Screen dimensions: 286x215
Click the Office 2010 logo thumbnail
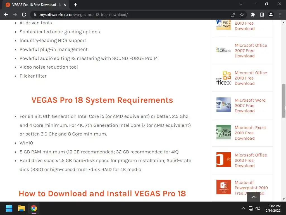[x=224, y=78]
